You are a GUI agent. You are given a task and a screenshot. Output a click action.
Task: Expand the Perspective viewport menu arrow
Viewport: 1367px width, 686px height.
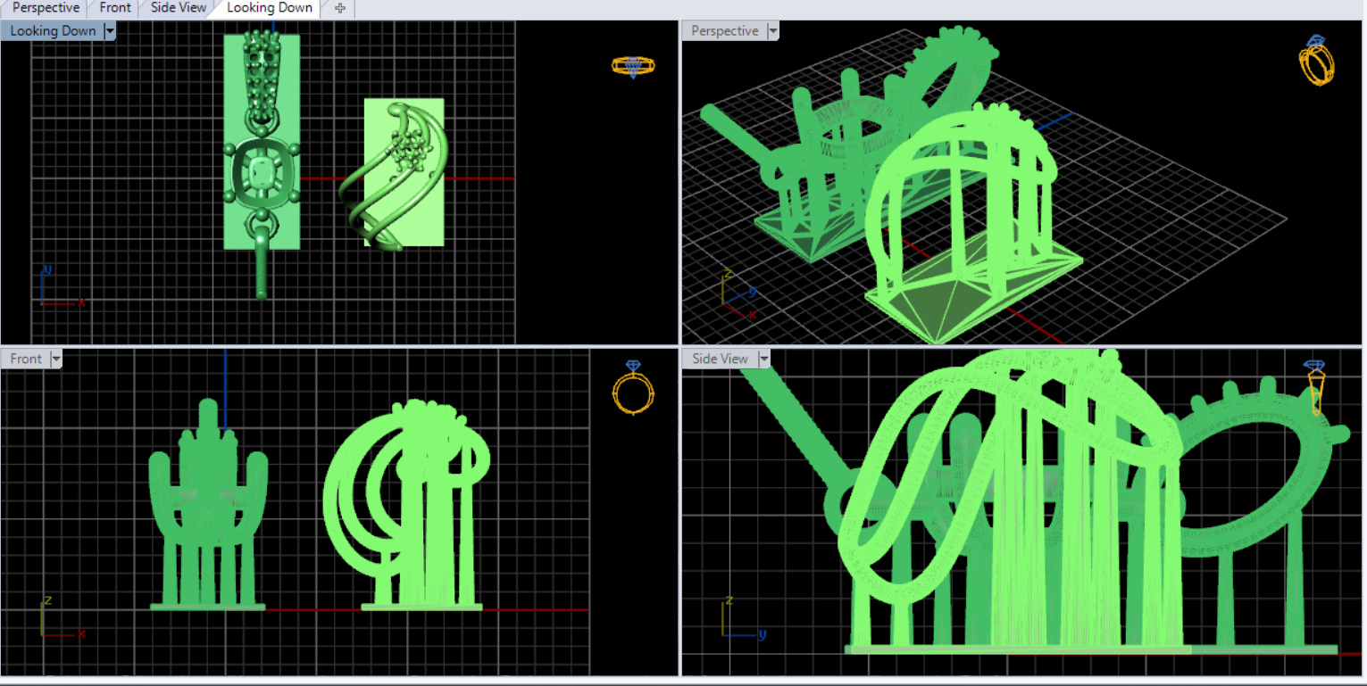click(773, 31)
